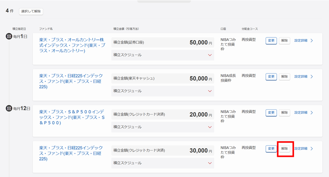Expand 積立スケジュール for オールカントリー fund
This screenshot has width=329, height=177.
coord(210,55)
